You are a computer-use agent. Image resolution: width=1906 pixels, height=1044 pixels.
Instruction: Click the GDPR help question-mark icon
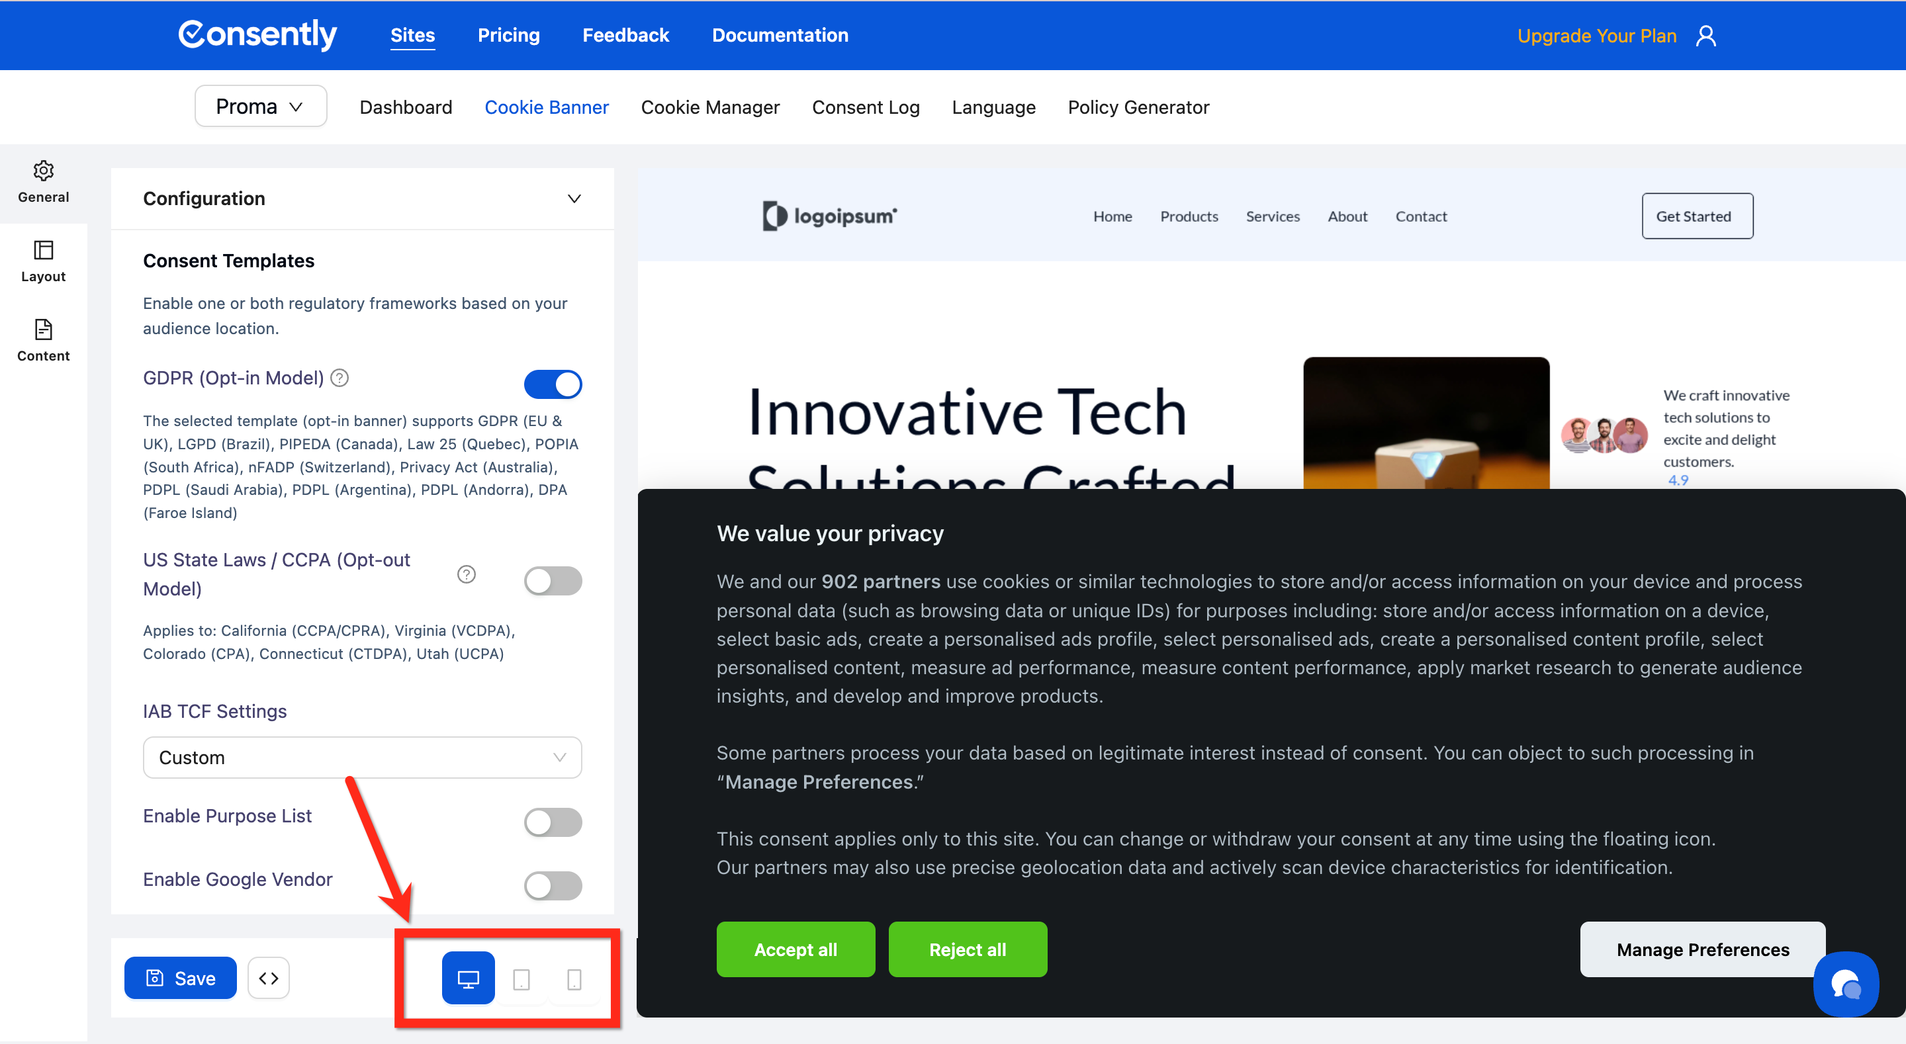pos(340,378)
